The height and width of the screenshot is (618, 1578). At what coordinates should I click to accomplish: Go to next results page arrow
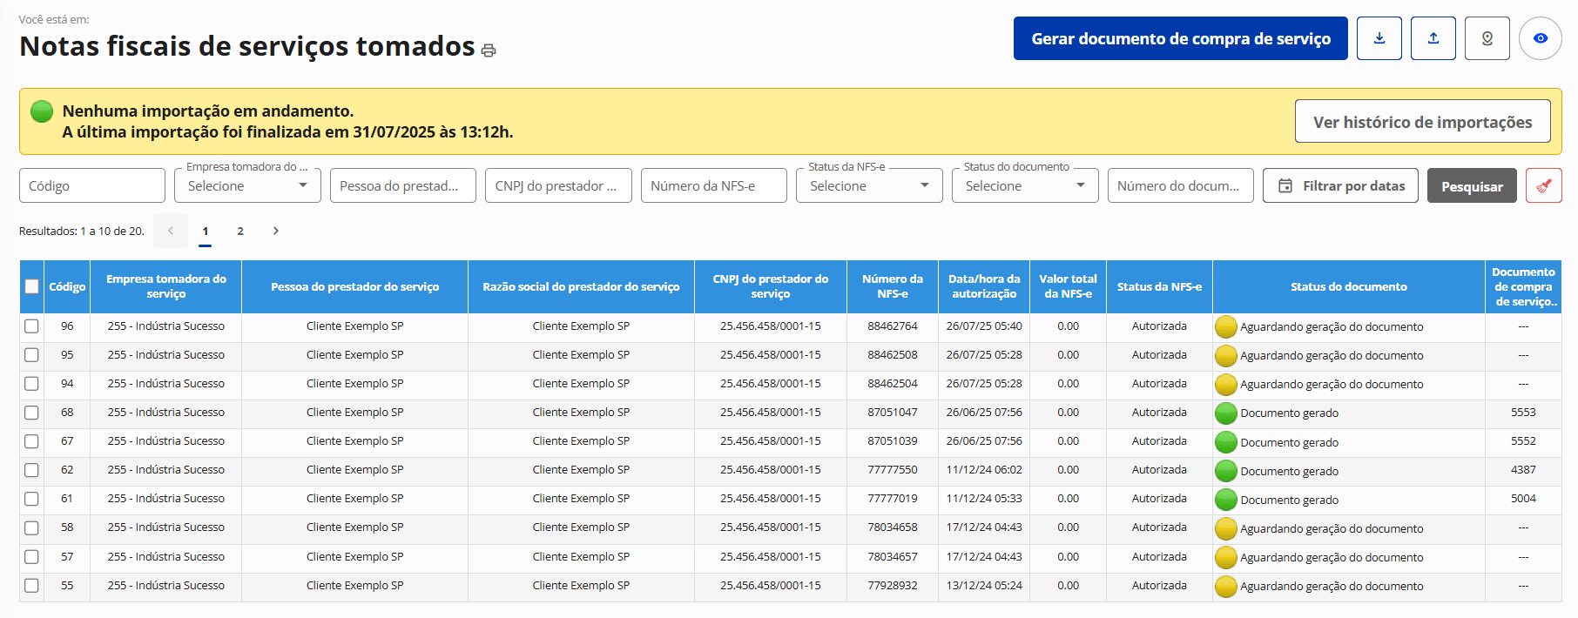(276, 231)
